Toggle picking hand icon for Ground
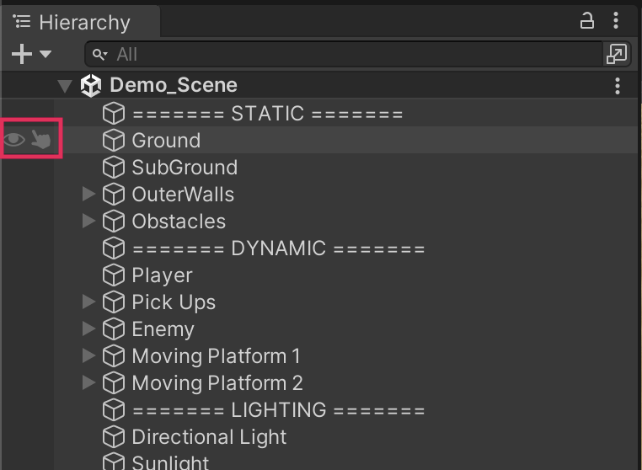This screenshot has height=470, width=642. click(x=41, y=141)
